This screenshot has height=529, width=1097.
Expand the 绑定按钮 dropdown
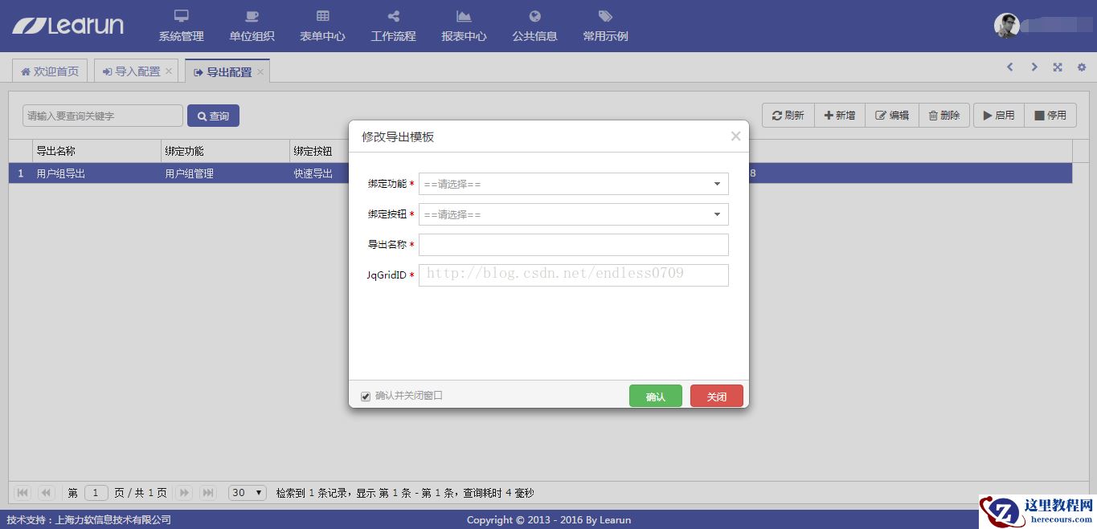pos(574,214)
